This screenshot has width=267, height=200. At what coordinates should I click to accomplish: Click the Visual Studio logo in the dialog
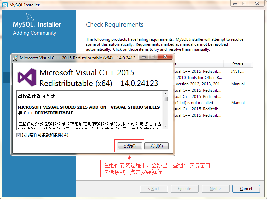pyautogui.click(x=27, y=77)
